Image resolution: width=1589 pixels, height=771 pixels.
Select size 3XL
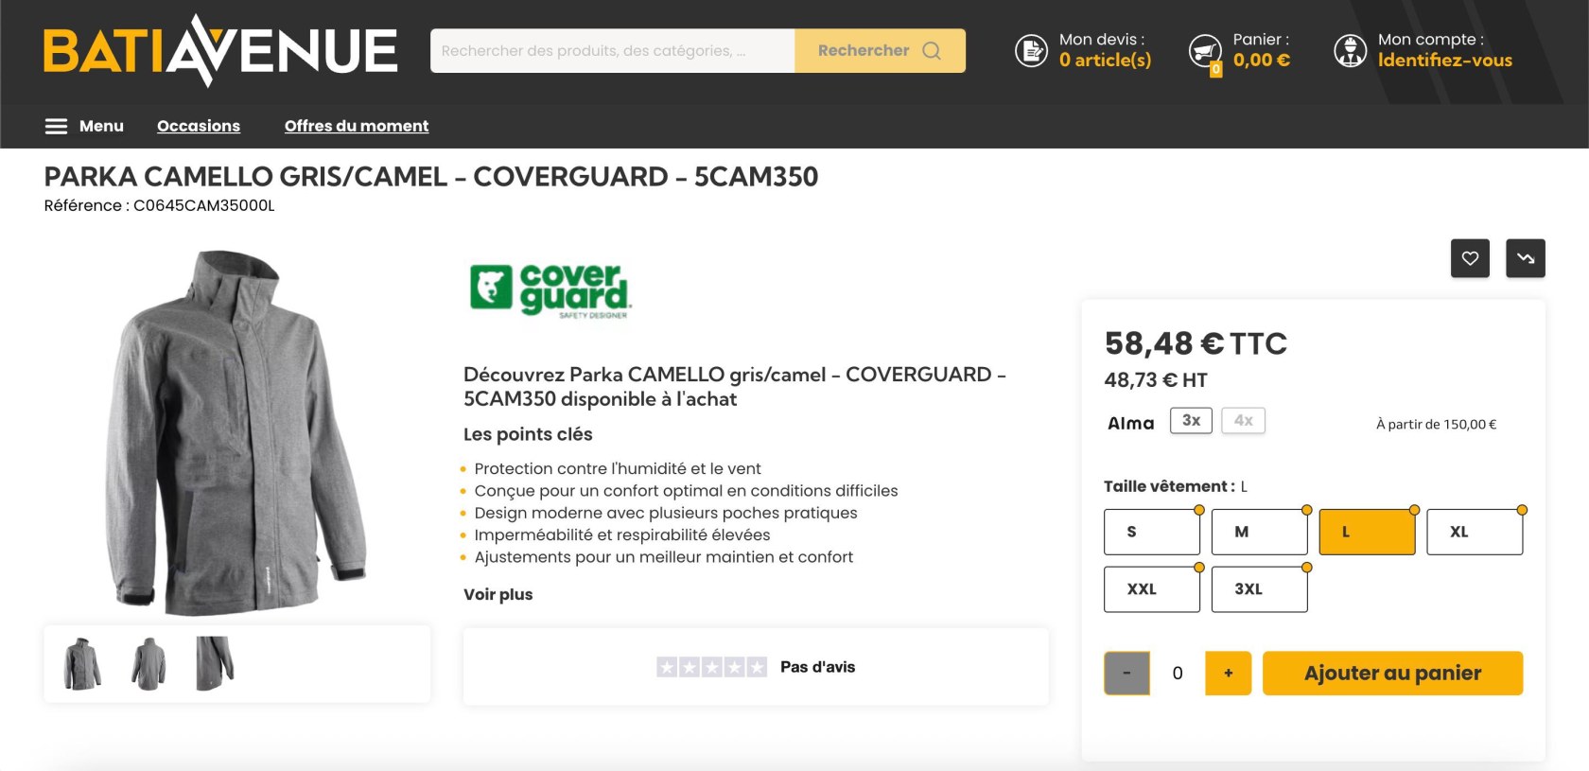[1260, 589]
